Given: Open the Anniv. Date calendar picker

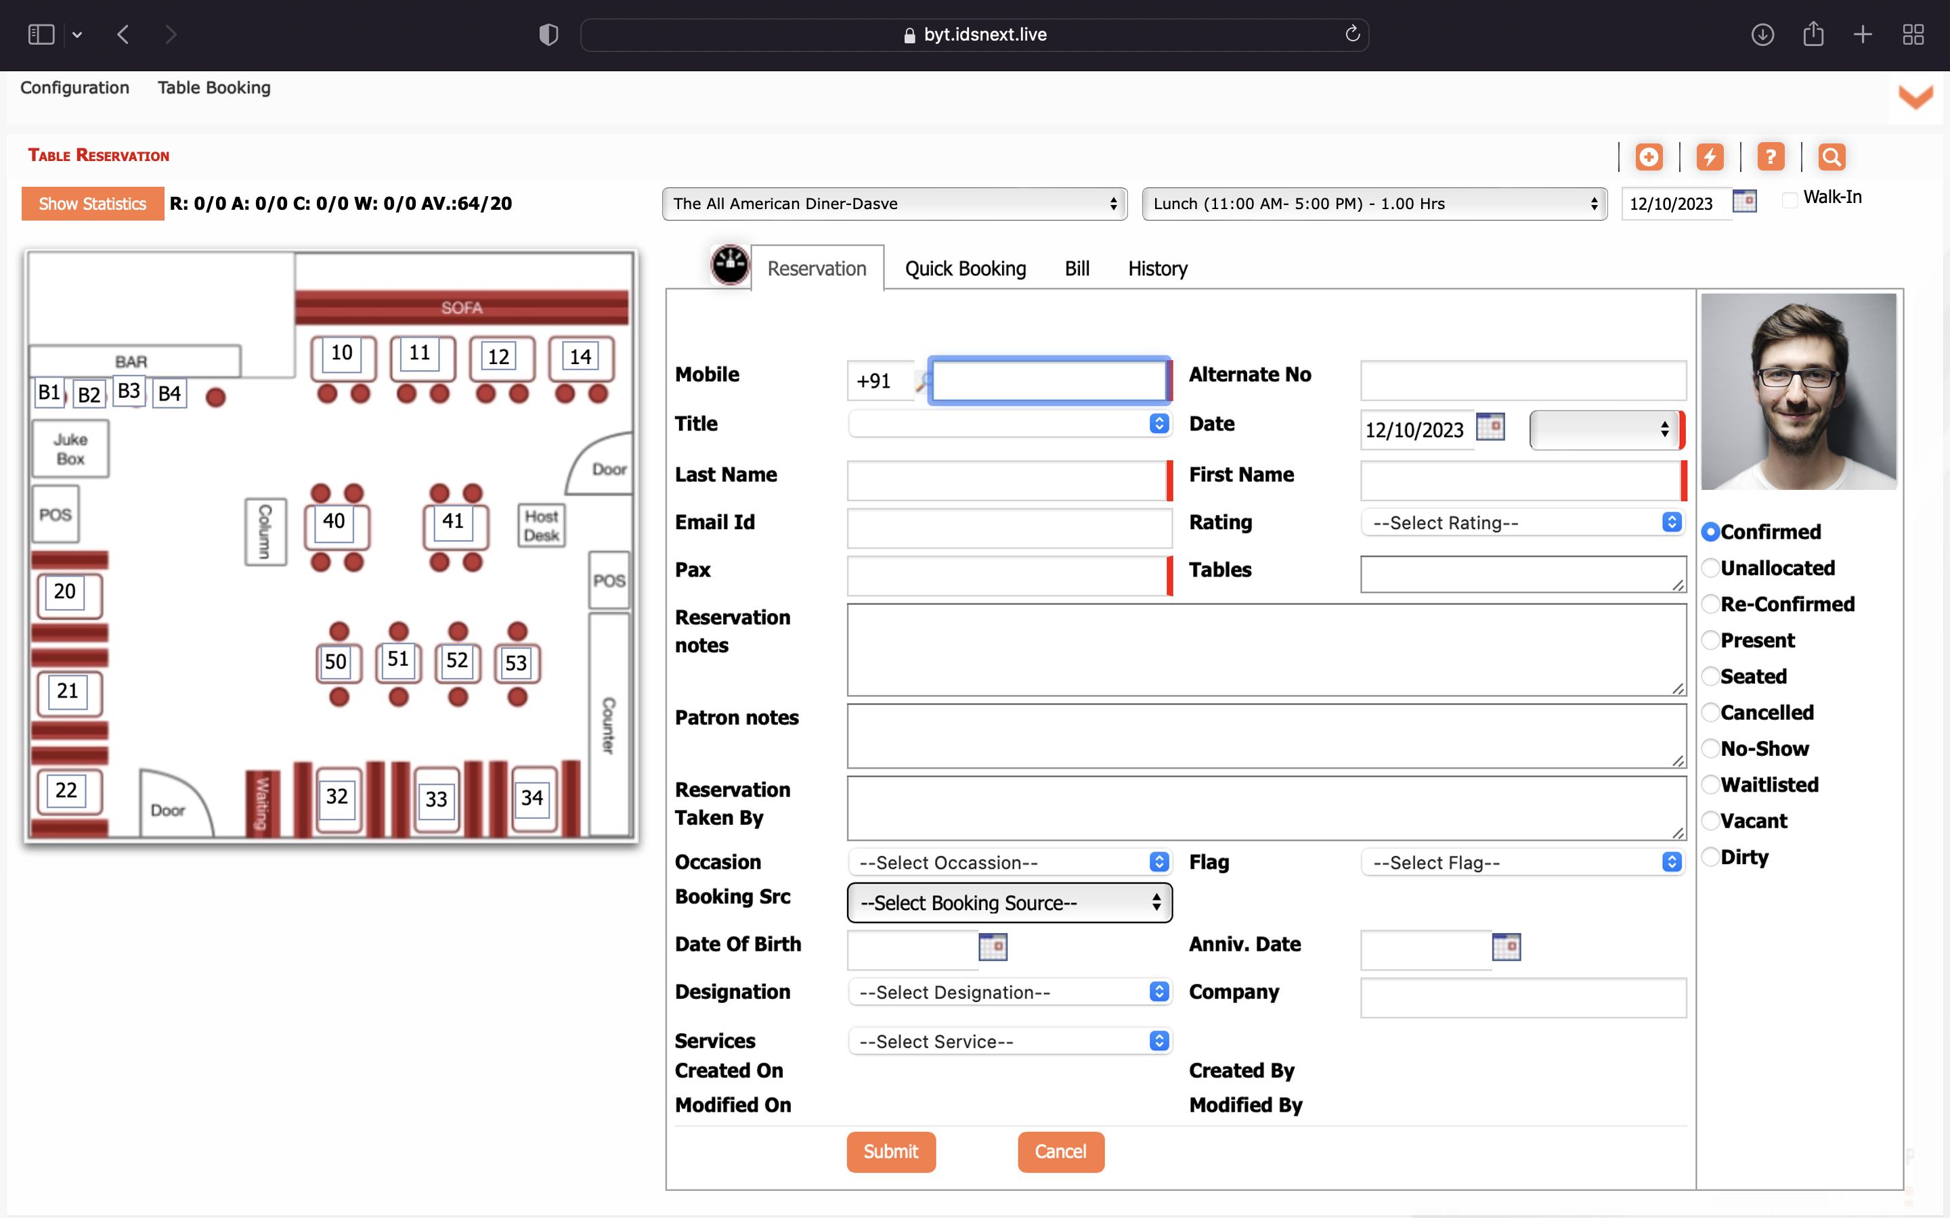Looking at the screenshot, I should coord(1506,947).
